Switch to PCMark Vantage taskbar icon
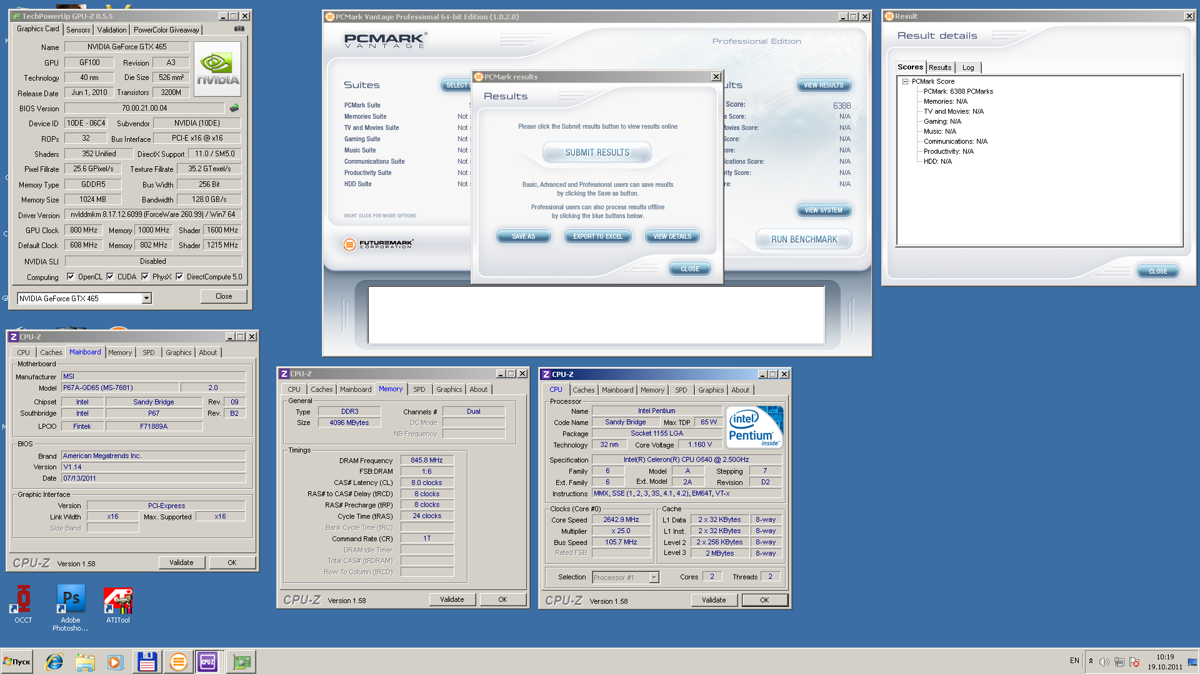1200x675 pixels. tap(178, 661)
